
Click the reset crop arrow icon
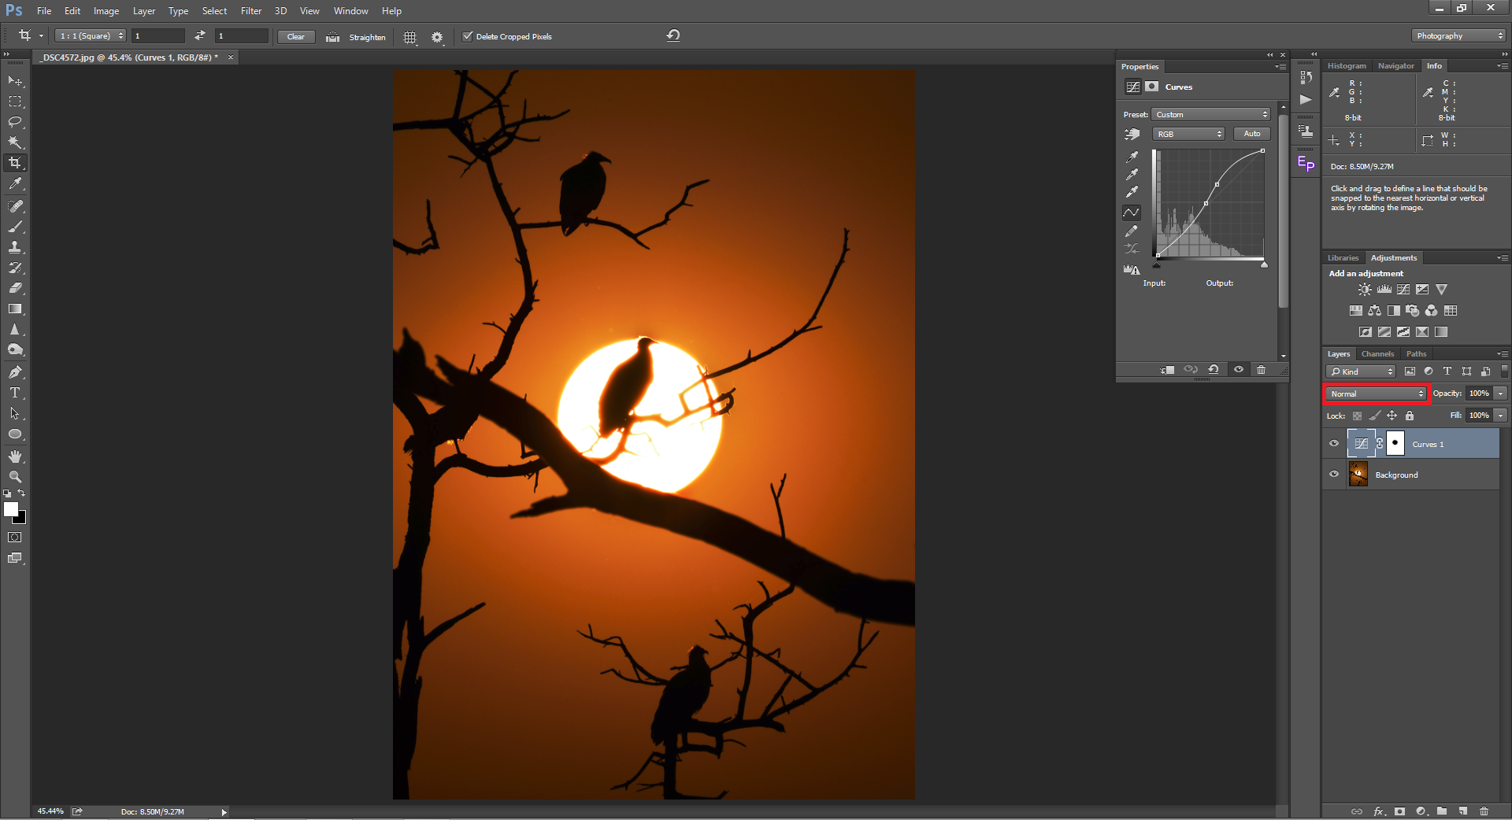pos(673,35)
